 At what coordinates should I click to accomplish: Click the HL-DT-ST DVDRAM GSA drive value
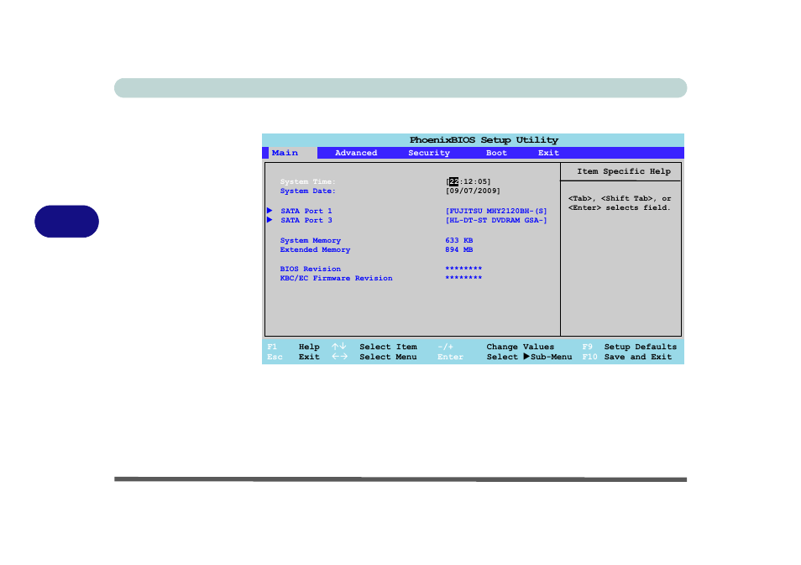click(496, 220)
